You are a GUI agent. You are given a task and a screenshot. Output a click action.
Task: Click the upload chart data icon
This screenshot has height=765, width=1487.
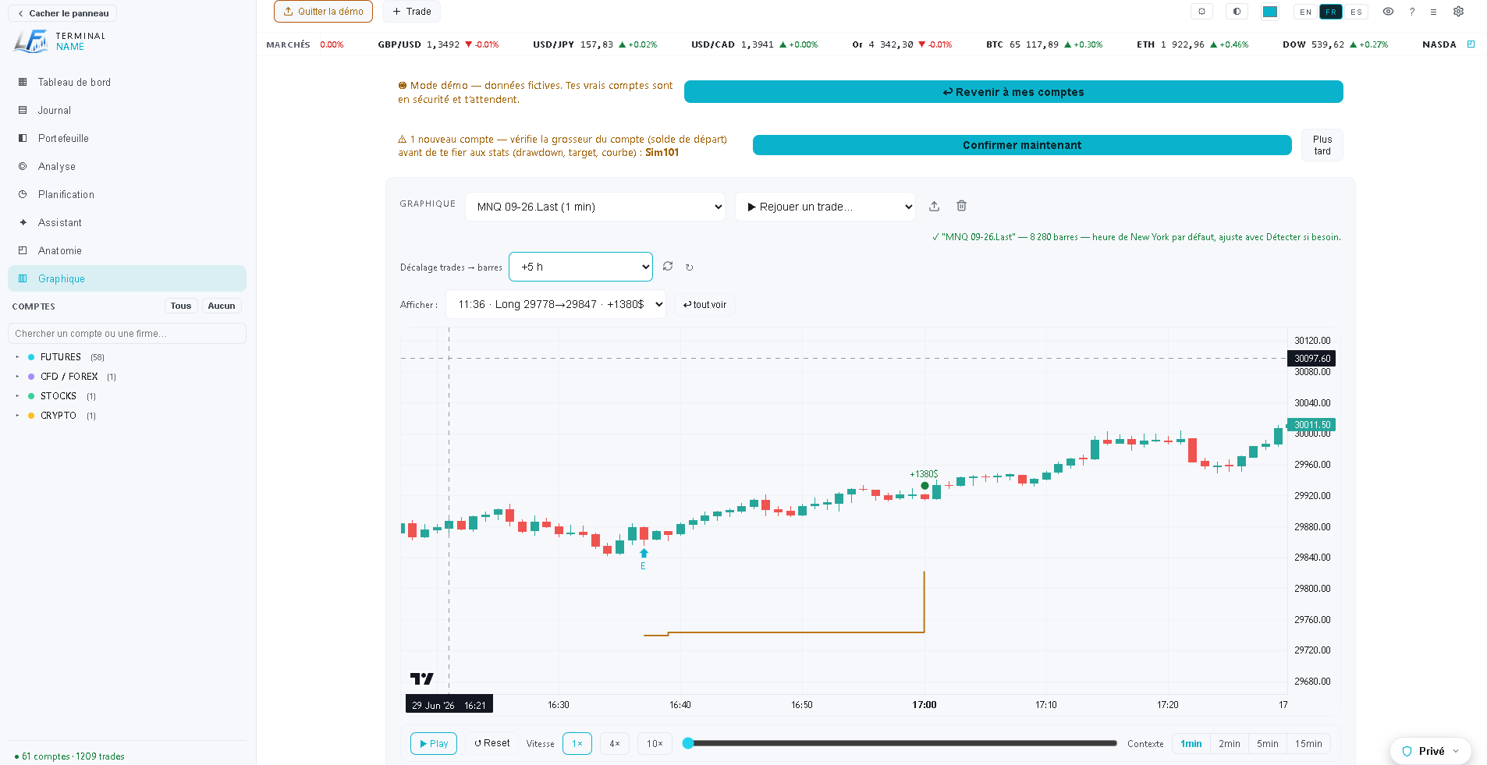pos(934,206)
